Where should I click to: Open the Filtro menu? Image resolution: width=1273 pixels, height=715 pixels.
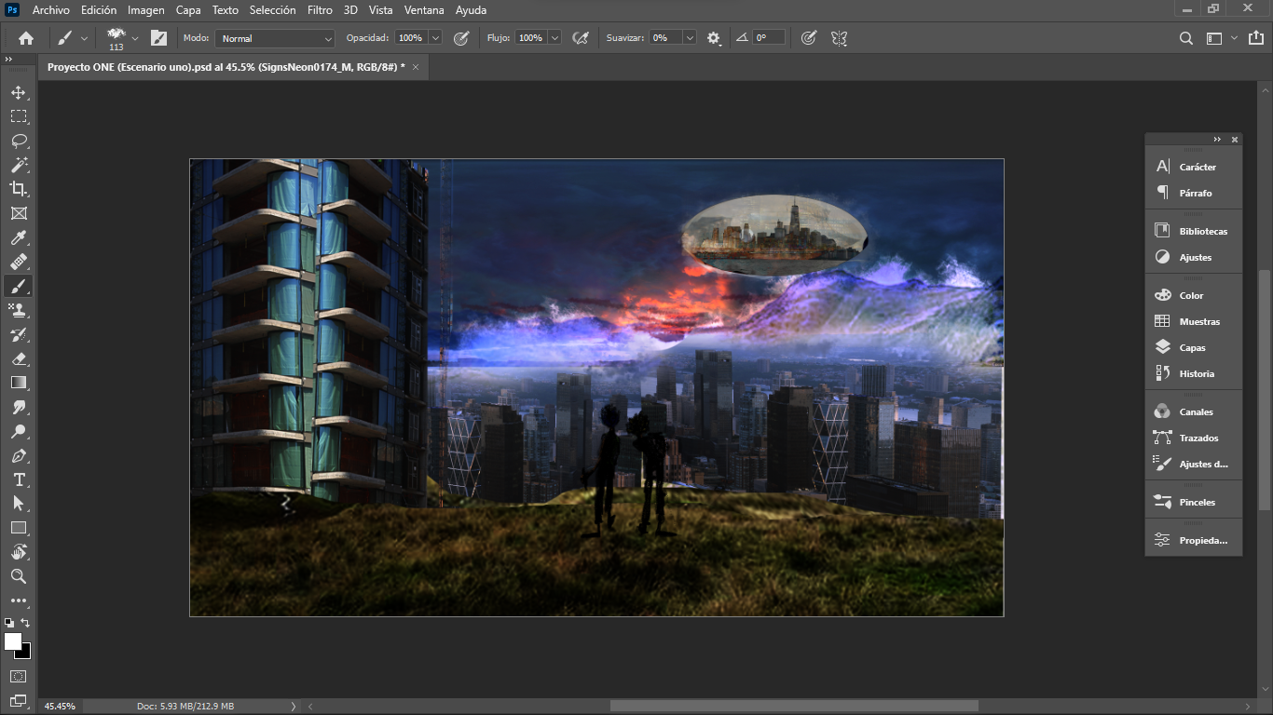(320, 10)
